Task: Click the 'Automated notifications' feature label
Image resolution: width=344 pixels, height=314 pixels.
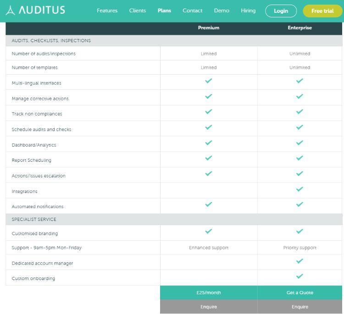Action: click(38, 207)
